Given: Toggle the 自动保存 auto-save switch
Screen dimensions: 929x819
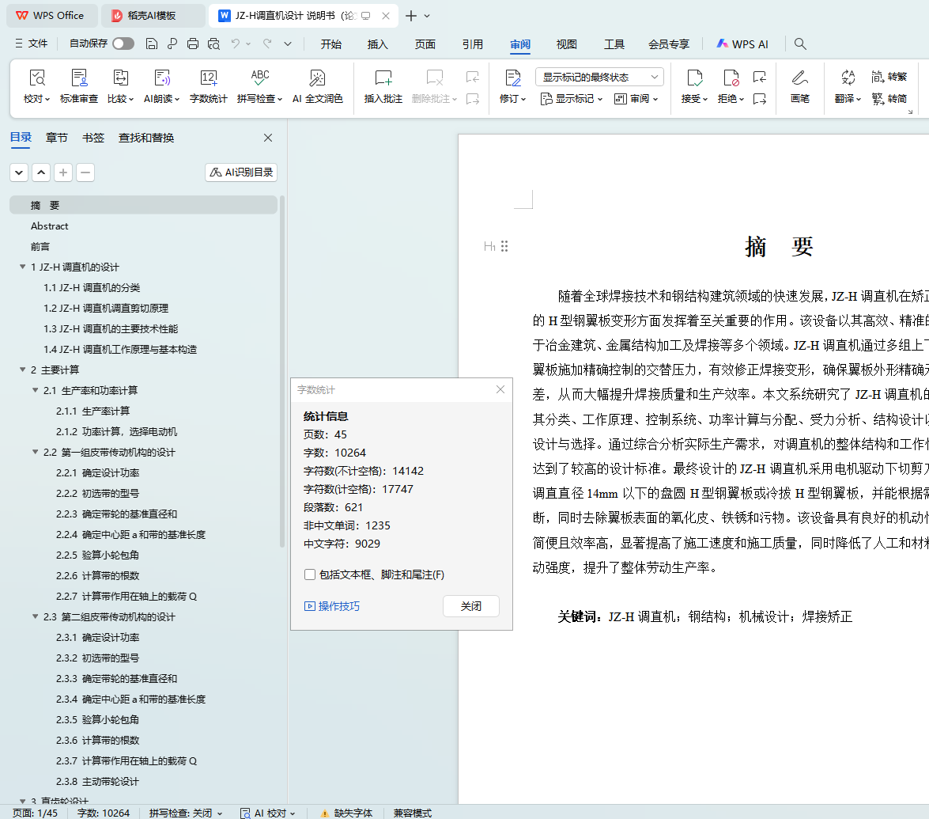Looking at the screenshot, I should (x=123, y=44).
